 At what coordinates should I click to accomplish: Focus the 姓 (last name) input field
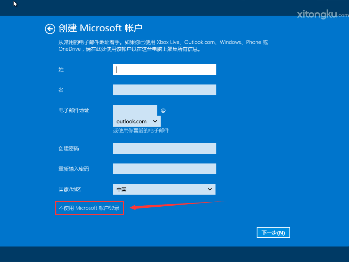[x=164, y=70]
